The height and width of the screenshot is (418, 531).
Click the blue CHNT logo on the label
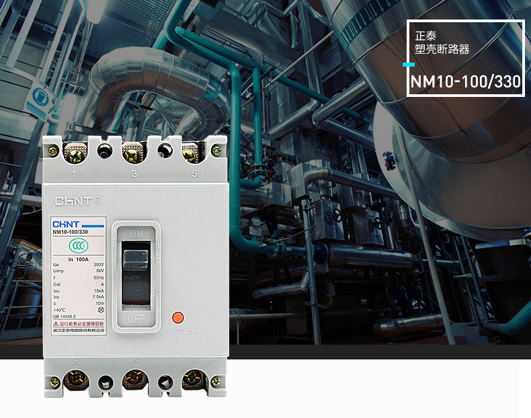click(66, 225)
